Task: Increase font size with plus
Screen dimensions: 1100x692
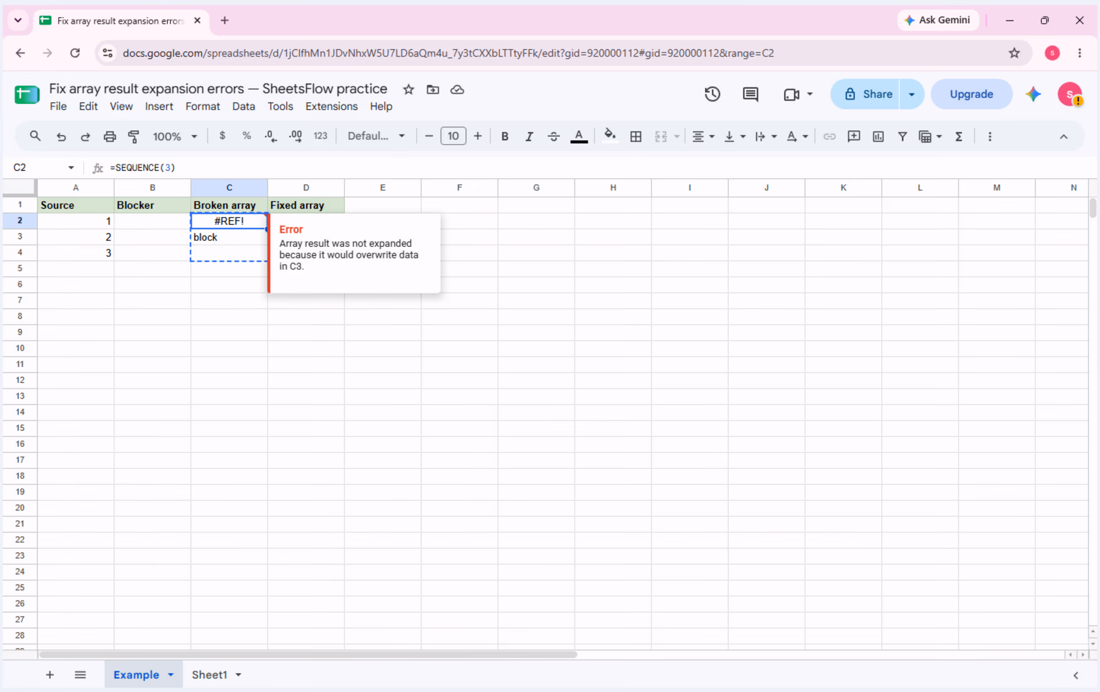Action: [x=477, y=136]
